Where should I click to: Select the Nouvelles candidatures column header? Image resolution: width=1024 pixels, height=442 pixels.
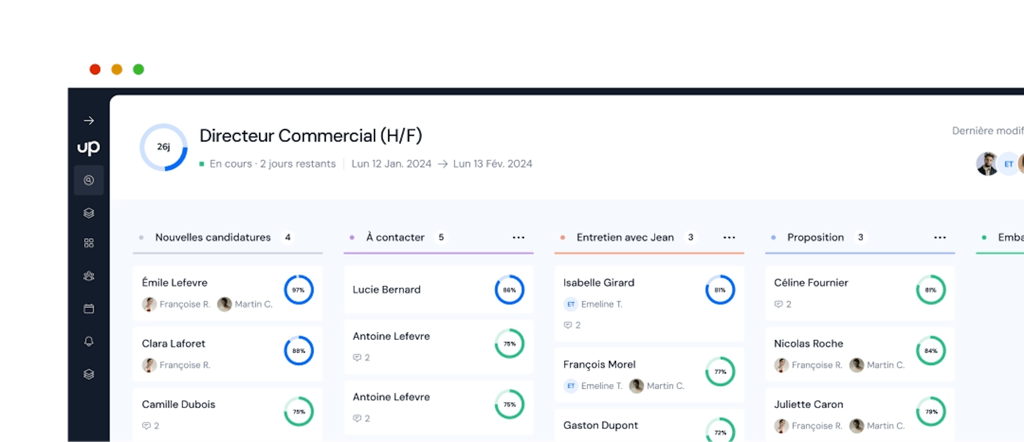(213, 237)
